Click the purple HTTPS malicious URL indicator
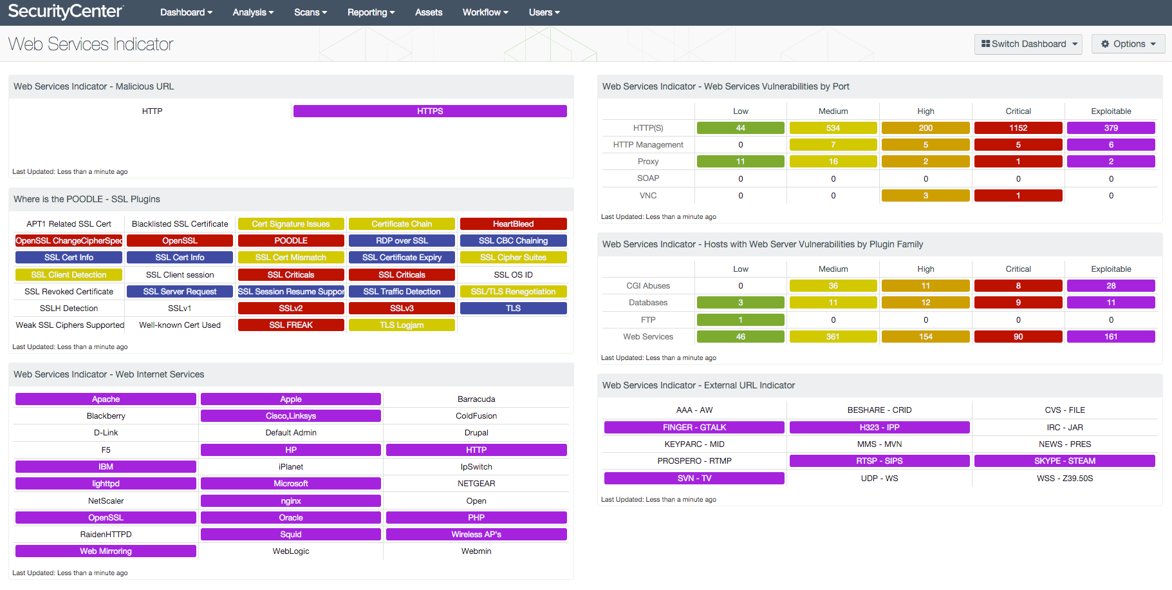 click(x=430, y=111)
